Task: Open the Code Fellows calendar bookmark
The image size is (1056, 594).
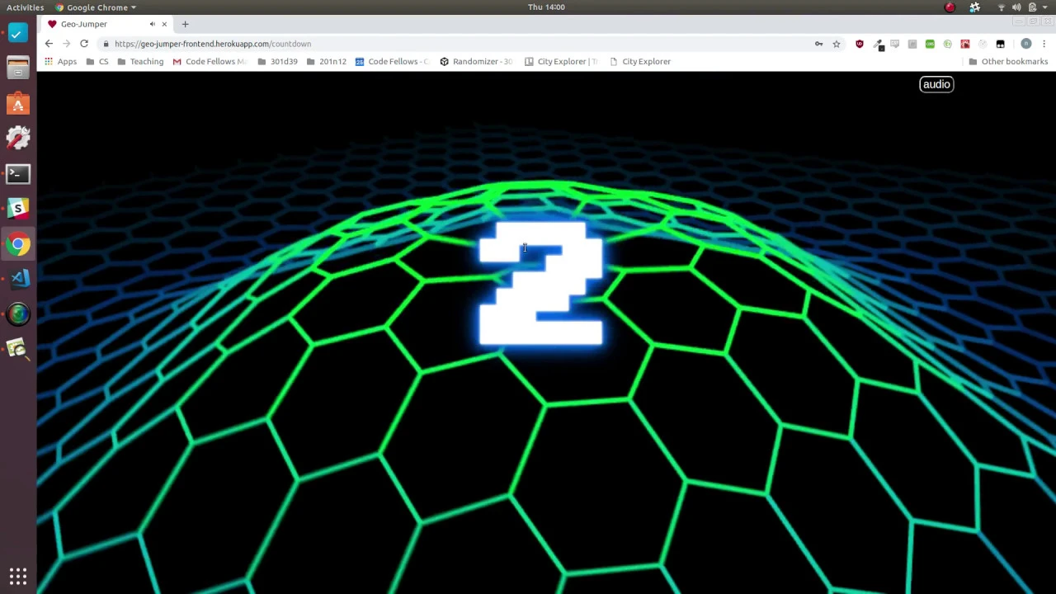Action: [x=393, y=61]
